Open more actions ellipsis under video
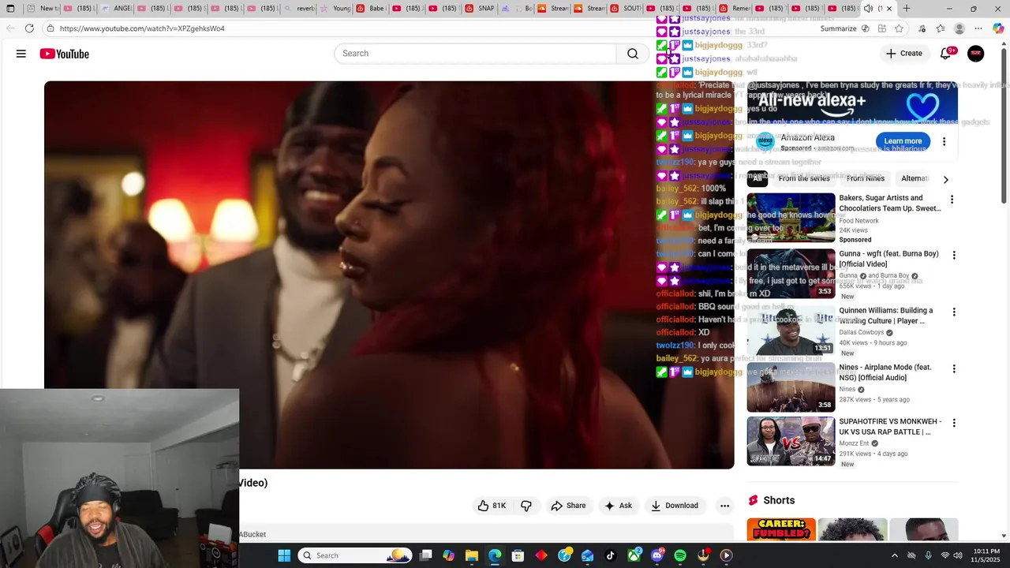The height and width of the screenshot is (568, 1010). [724, 506]
